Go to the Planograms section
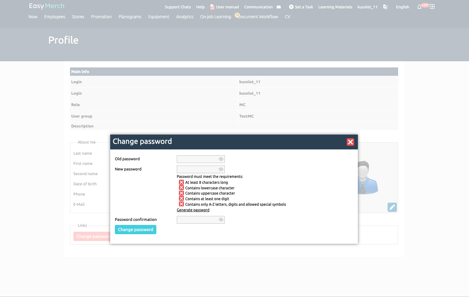 point(130,17)
